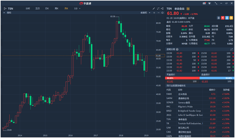Click the red 50.00% bid ratio bar
Image resolution: width=235 pixels, height=138 pixels.
[182, 78]
